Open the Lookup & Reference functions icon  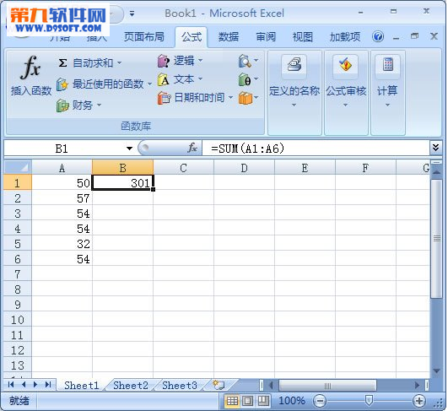click(x=245, y=61)
